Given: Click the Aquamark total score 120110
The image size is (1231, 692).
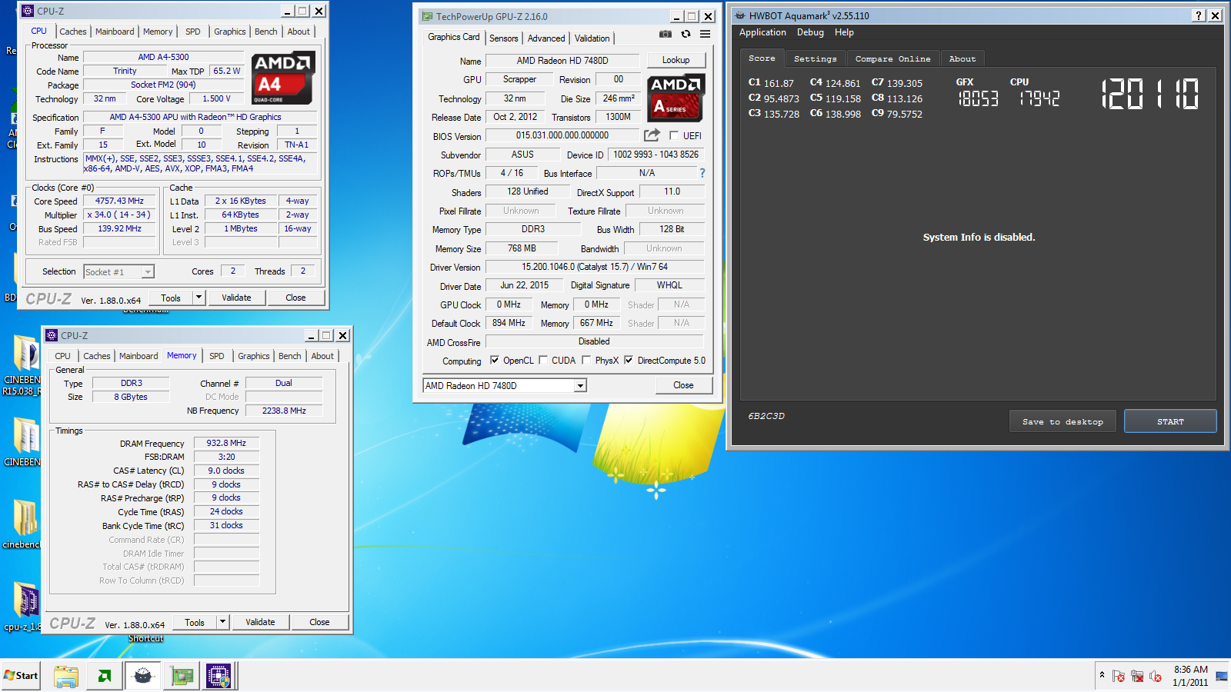Looking at the screenshot, I should coord(1150,95).
